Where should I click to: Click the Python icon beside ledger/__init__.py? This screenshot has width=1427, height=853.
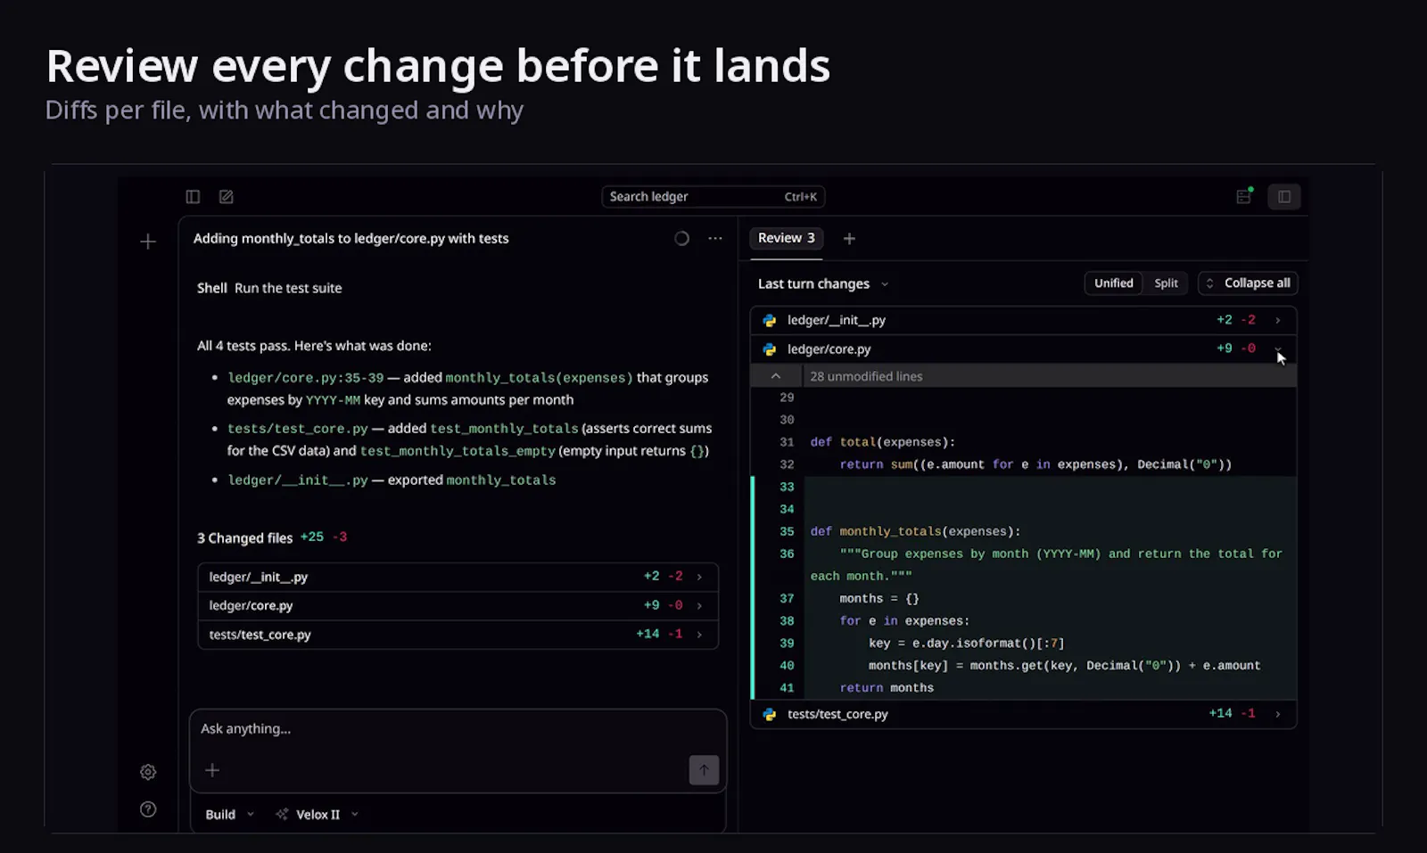coord(770,320)
